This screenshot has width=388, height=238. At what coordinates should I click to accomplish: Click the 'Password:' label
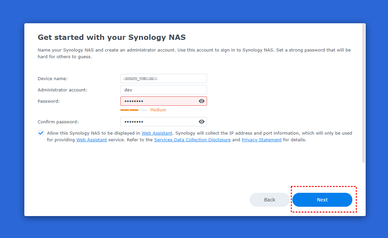coord(49,101)
